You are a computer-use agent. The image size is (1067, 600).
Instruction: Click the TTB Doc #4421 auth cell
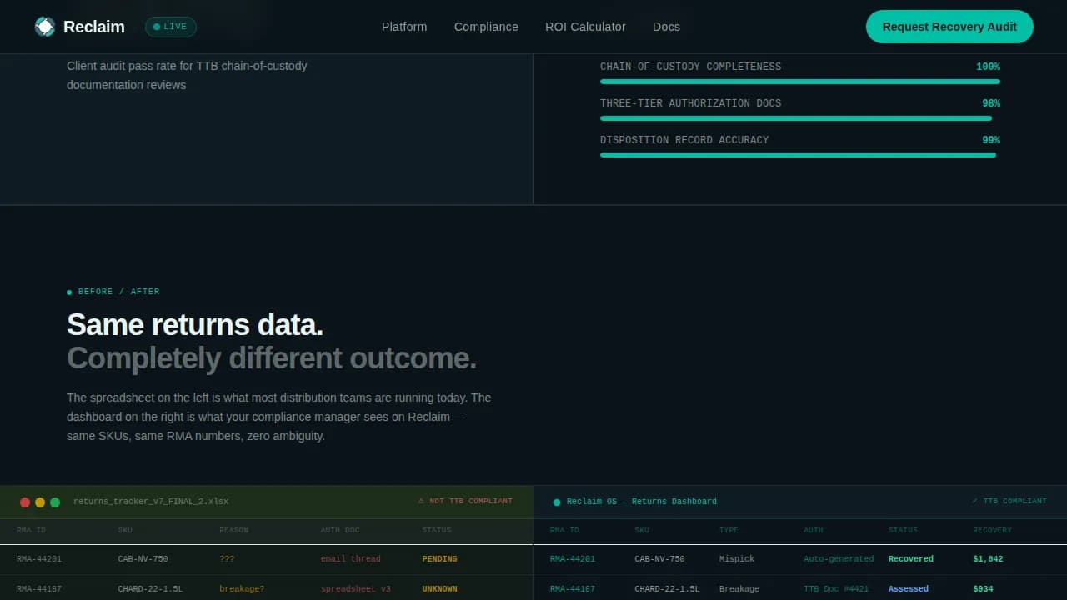pyautogui.click(x=836, y=589)
